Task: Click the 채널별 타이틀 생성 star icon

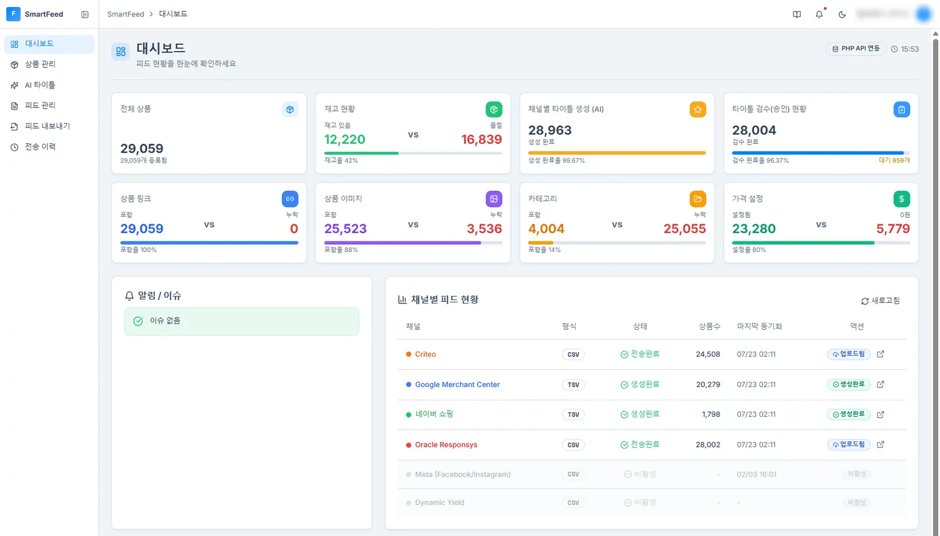Action: tap(698, 109)
